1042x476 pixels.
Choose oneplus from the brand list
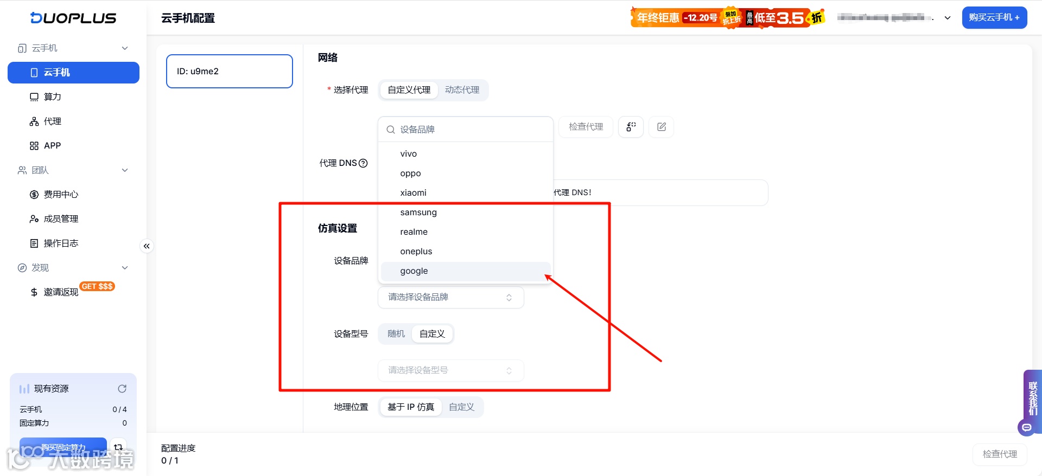466,252
